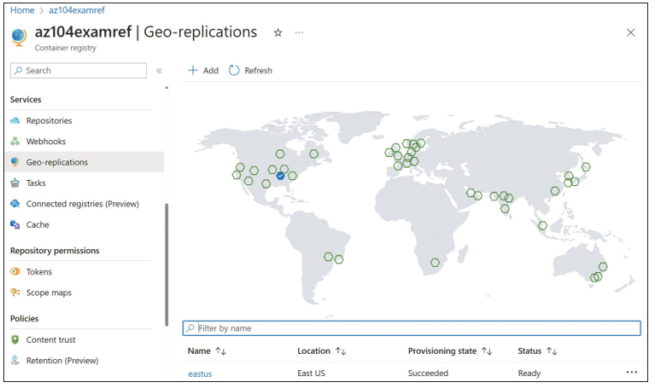Click the Retention (Preview) icon

pyautogui.click(x=15, y=360)
